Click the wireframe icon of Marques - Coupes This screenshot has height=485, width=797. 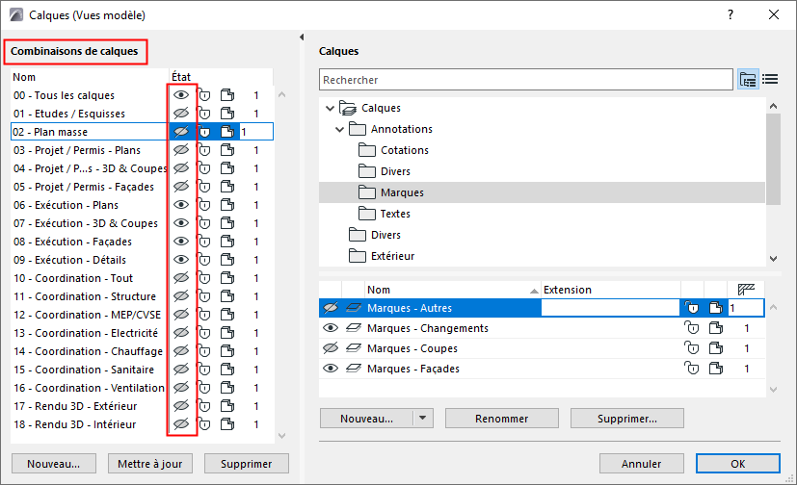pyautogui.click(x=713, y=348)
